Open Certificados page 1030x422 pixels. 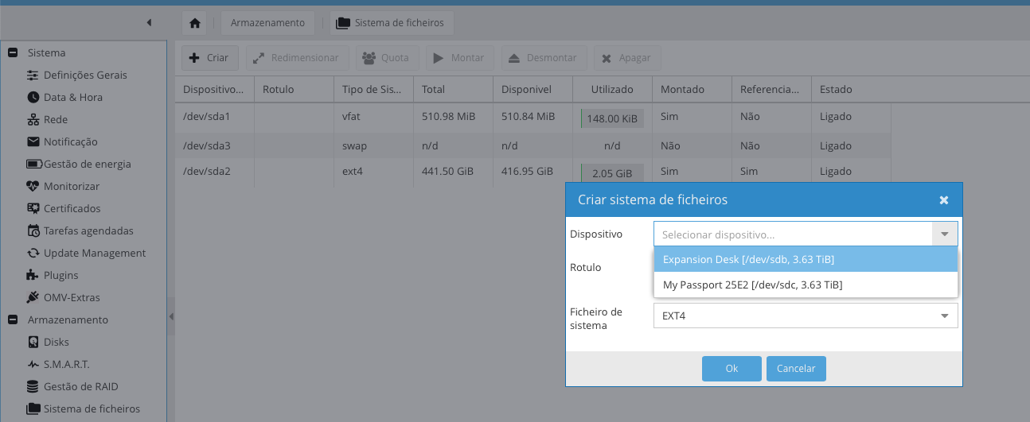coord(72,209)
